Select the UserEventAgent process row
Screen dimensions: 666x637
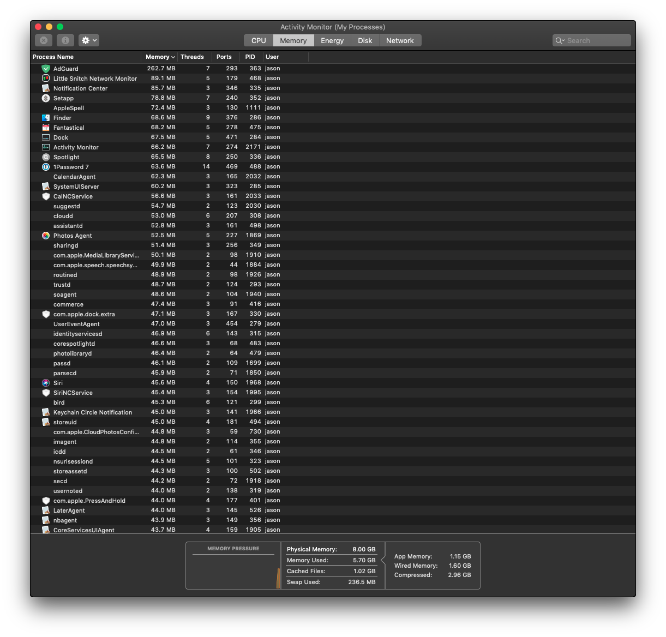click(333, 324)
